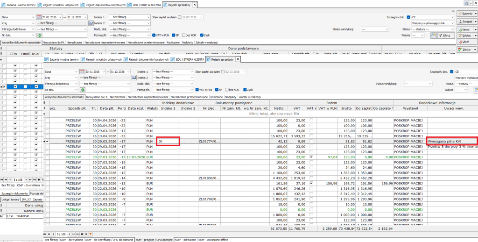
Task: Click the Raporty button icon
Action: coord(460,14)
